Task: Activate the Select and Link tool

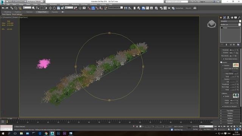Action: [12, 8]
